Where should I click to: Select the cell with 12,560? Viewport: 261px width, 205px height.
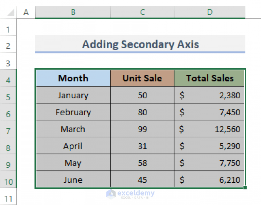[x=209, y=129]
